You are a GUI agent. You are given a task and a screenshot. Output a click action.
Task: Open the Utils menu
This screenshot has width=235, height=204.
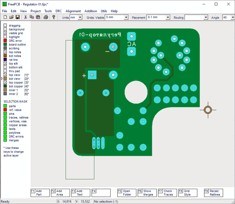click(104, 11)
